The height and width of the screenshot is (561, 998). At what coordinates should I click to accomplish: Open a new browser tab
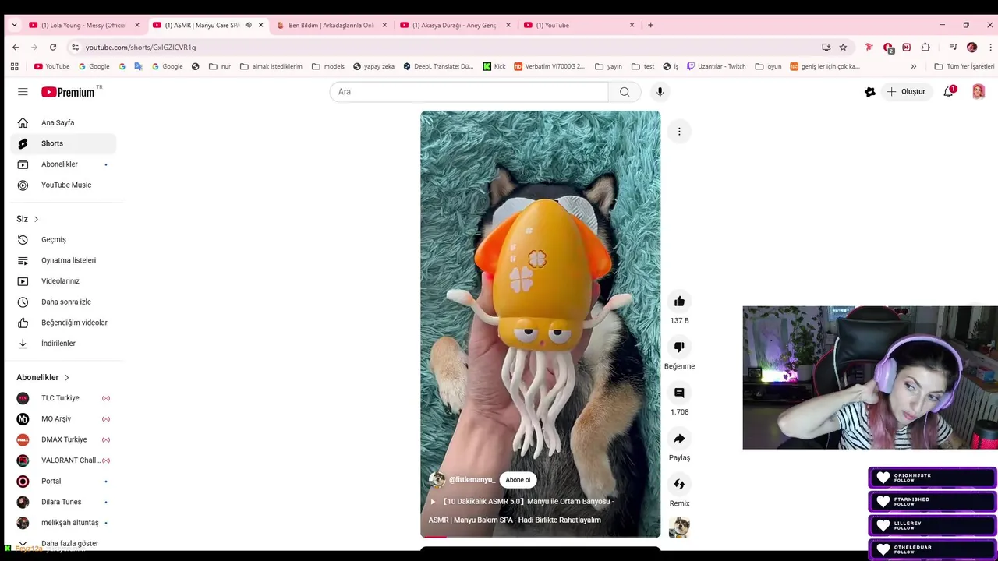[x=651, y=25]
